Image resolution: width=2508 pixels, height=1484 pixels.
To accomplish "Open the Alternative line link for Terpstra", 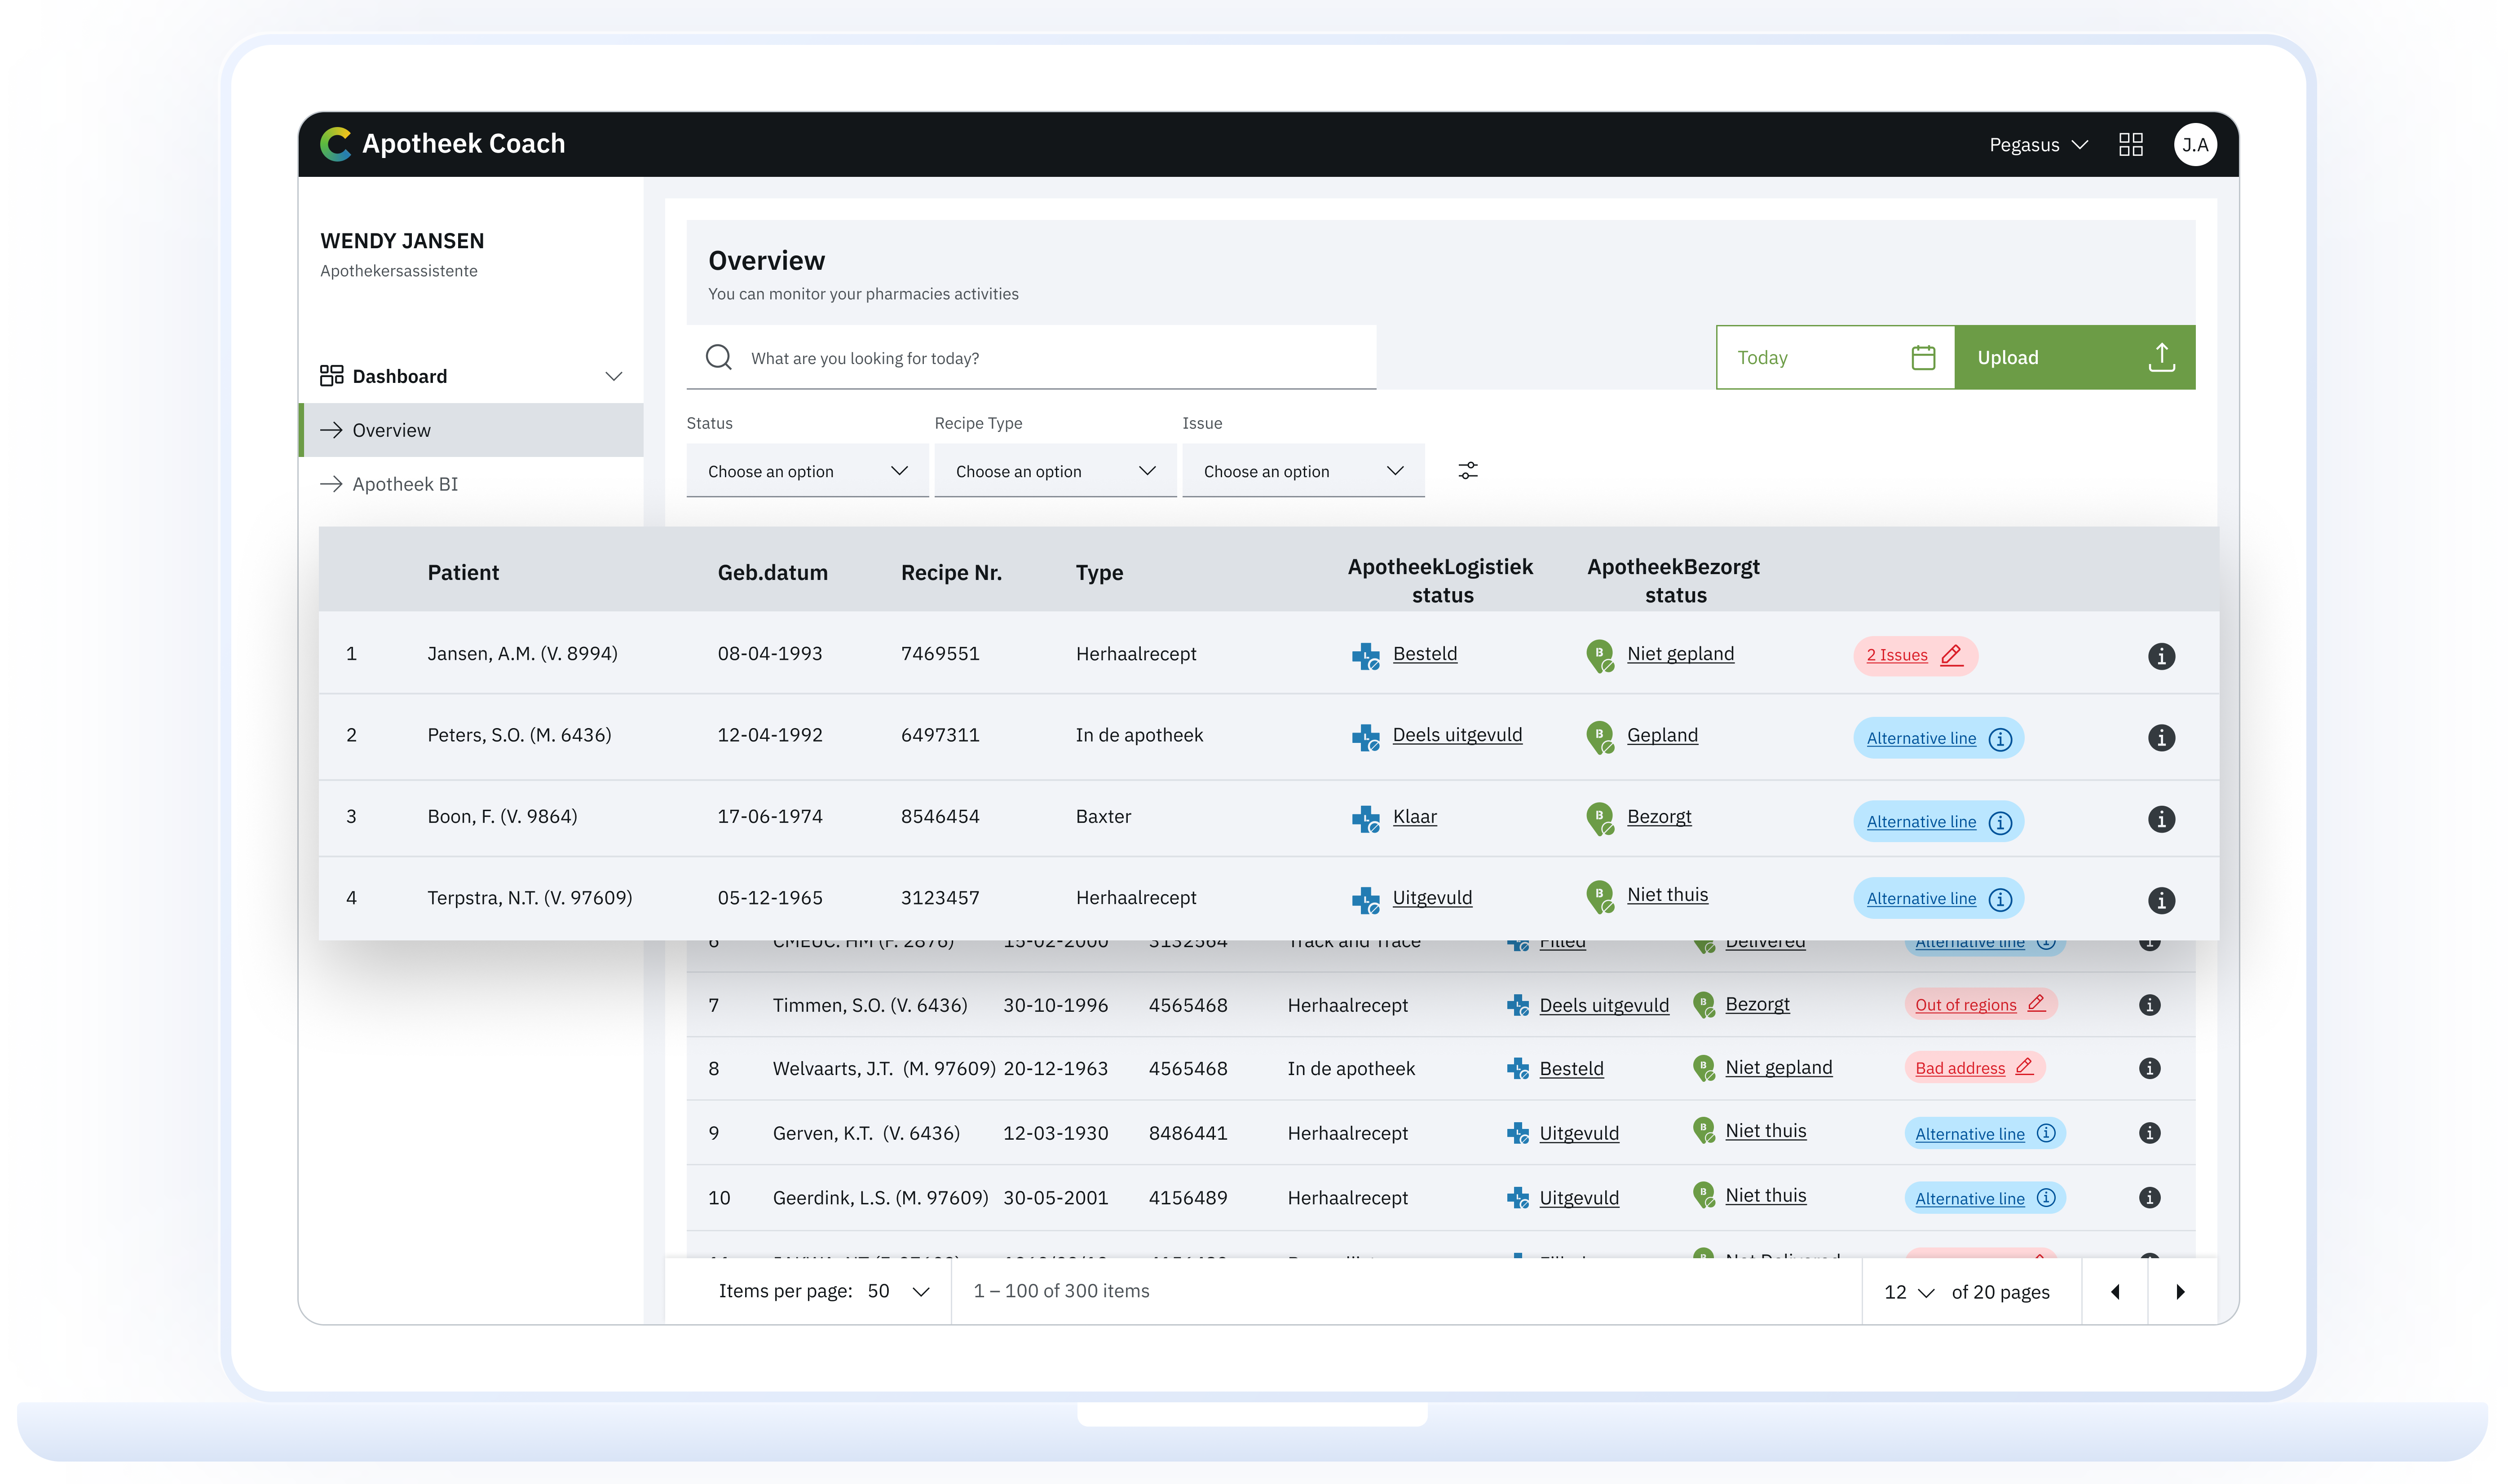I will [1921, 898].
